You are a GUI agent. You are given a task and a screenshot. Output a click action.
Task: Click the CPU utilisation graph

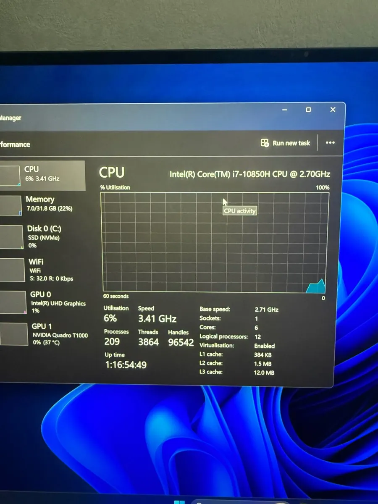[x=214, y=242]
